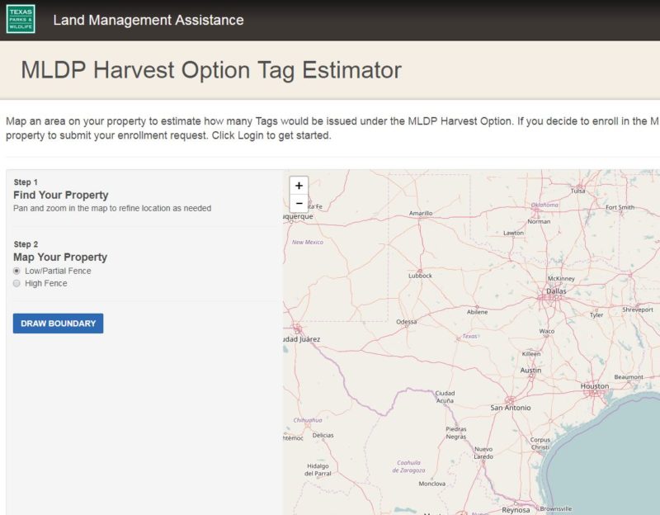Zoom out on the map
The image size is (660, 515).
tap(299, 203)
